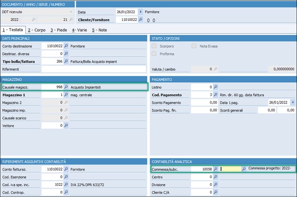Viewport: 297px width, 197px height.
Task: Click magnifier beside Causale magazz. 998
Action: click(x=66, y=87)
